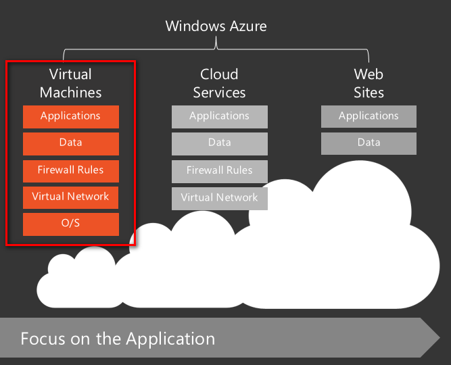
Task: Click Data box under Web Sites
Action: pos(369,143)
